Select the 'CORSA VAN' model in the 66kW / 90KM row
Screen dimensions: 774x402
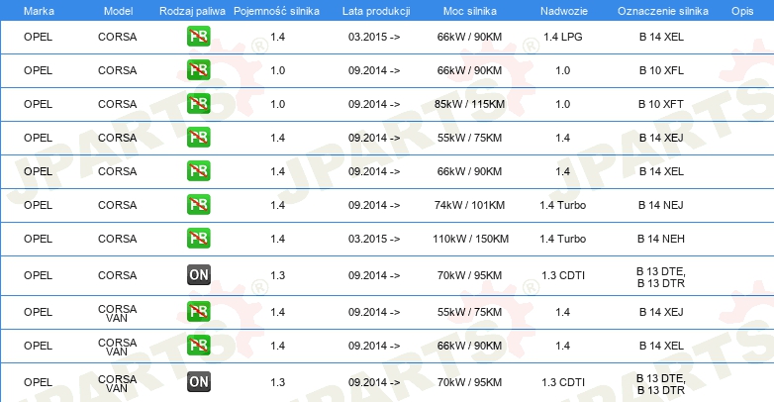click(117, 347)
